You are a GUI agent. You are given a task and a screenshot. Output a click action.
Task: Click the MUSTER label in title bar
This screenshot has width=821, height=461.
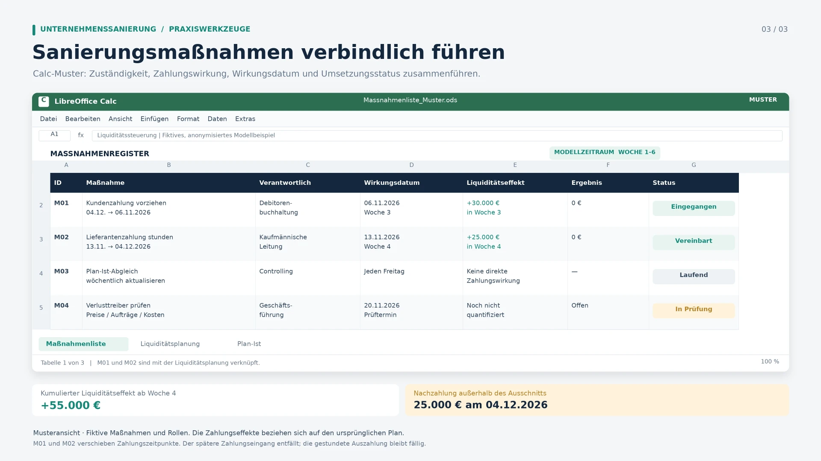click(x=763, y=99)
